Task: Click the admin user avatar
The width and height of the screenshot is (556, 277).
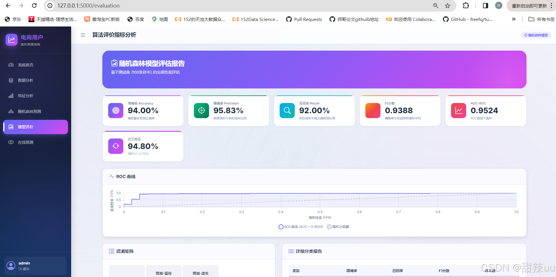Action: (x=11, y=266)
